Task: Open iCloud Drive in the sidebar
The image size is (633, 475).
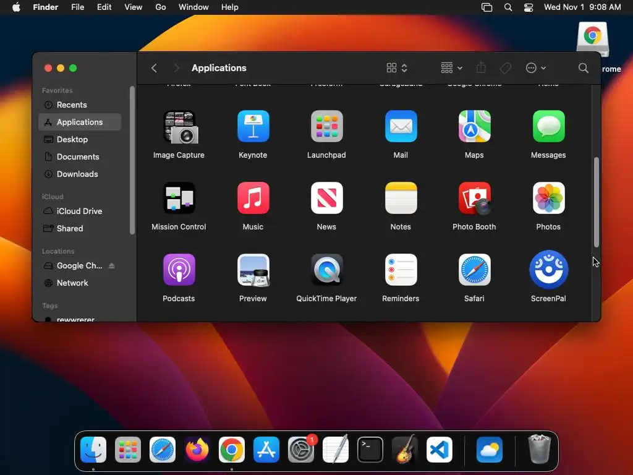Action: [x=80, y=212]
